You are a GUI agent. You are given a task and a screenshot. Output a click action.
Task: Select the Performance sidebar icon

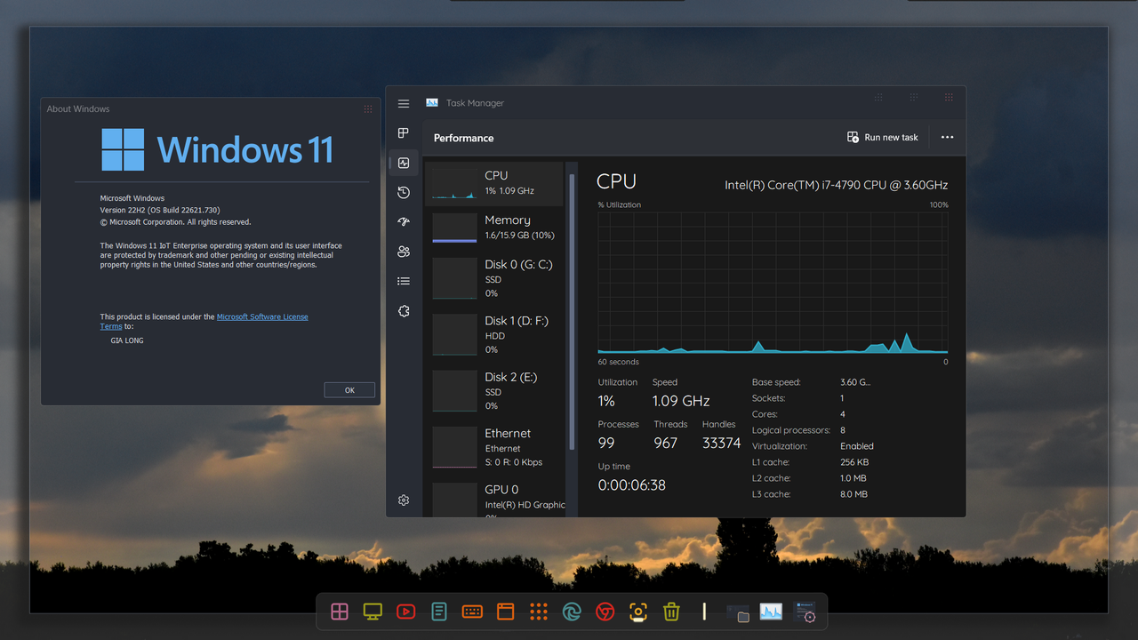(x=403, y=163)
